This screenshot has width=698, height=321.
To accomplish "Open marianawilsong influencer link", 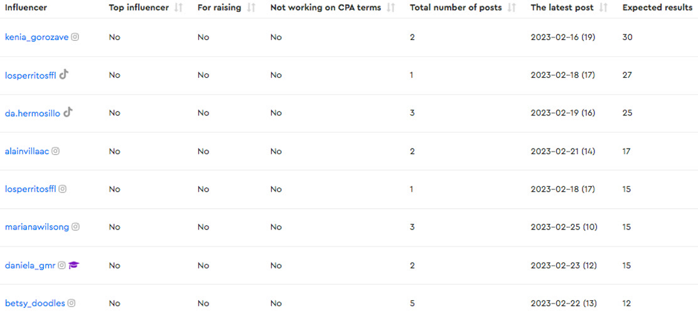I will click(x=37, y=227).
